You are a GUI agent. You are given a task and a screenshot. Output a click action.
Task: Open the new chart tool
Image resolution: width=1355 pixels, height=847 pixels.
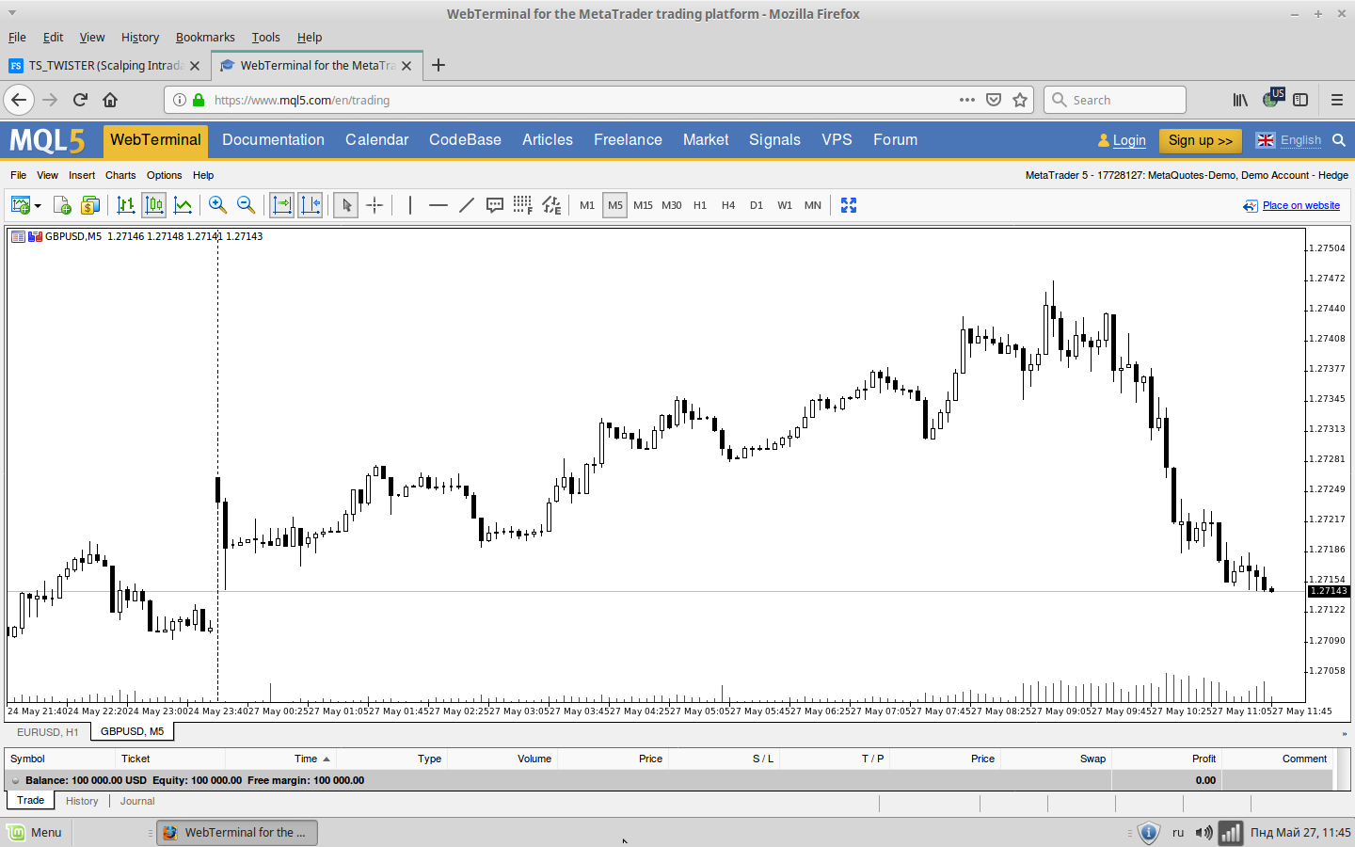tap(20, 205)
